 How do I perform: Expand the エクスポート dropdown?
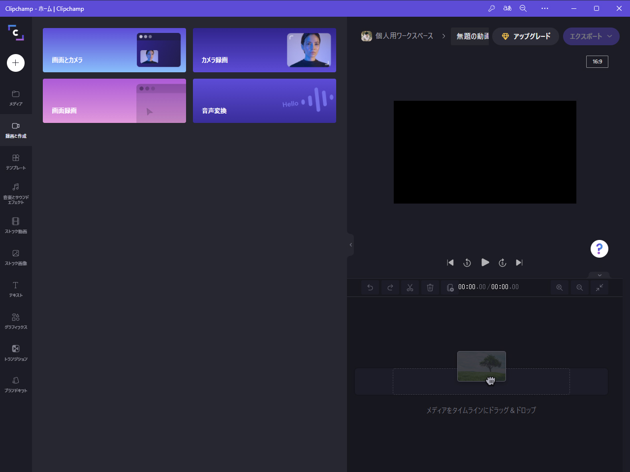591,36
